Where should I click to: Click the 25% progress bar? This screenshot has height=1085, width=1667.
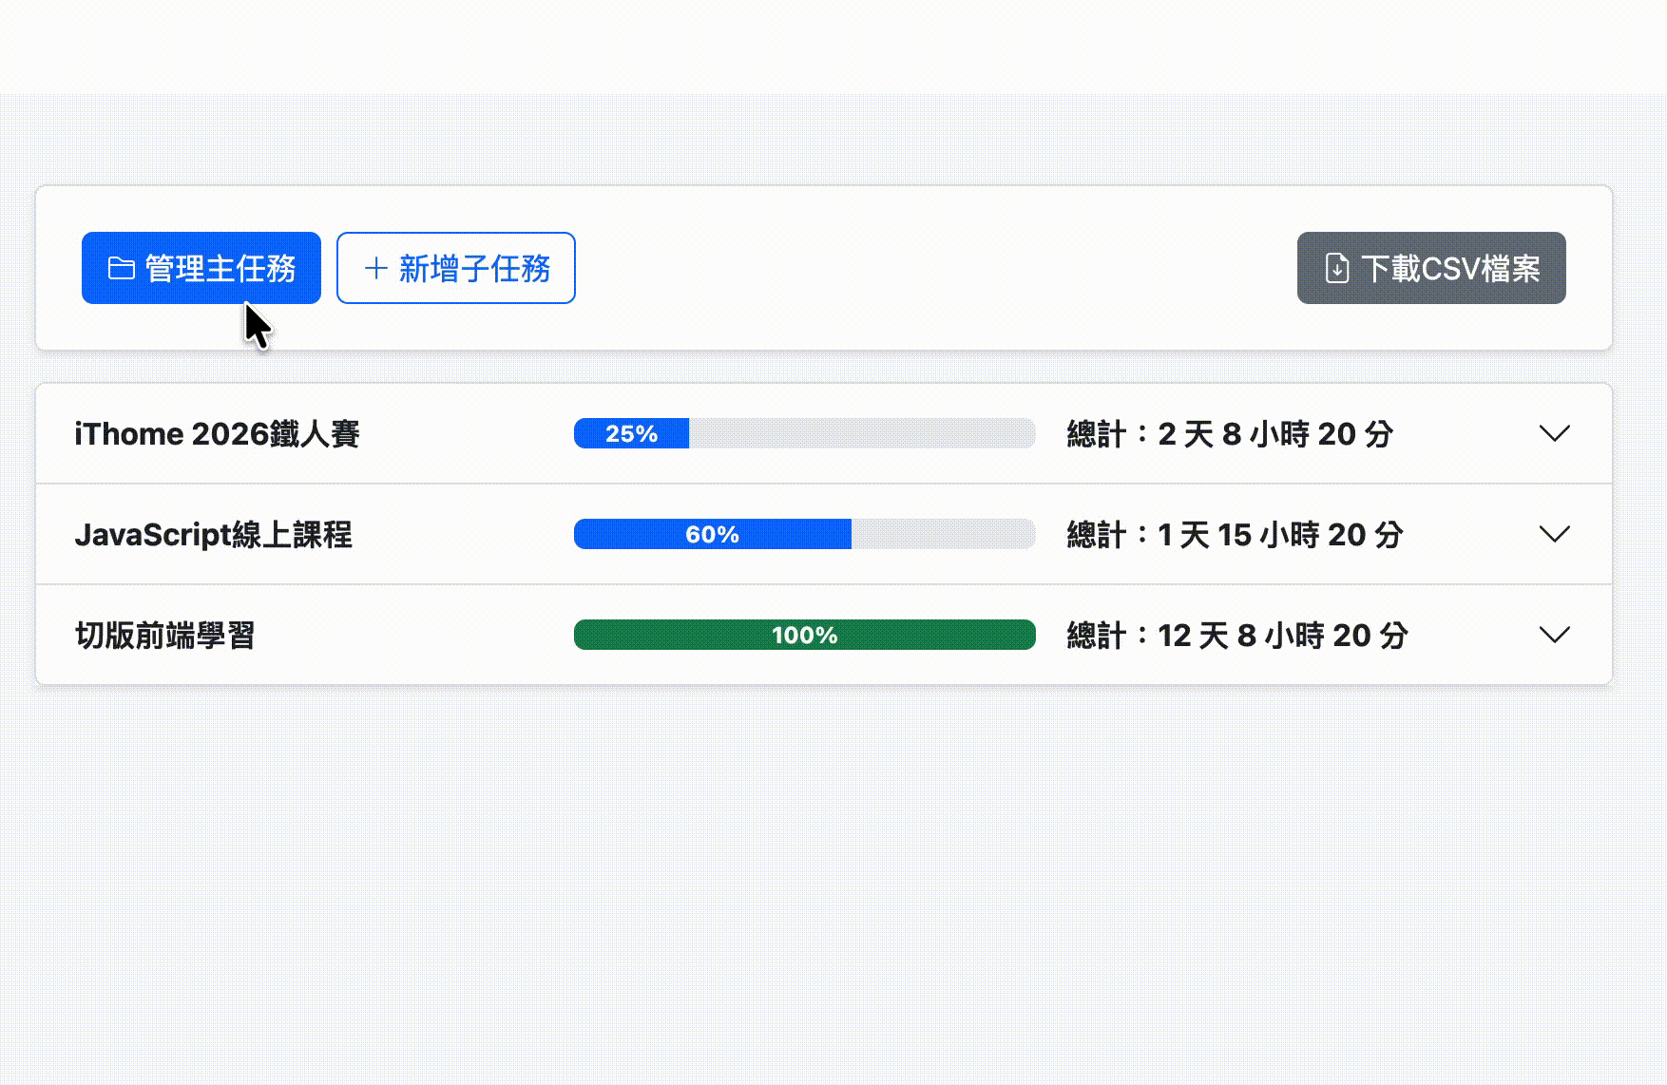[805, 433]
